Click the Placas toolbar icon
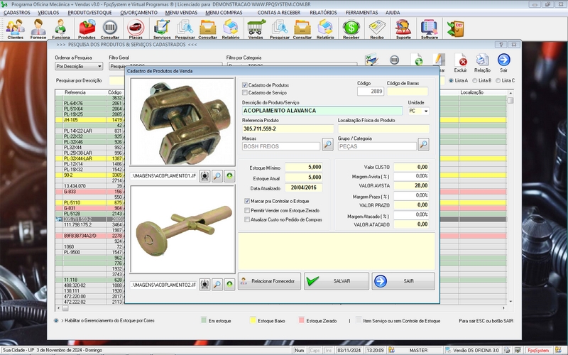The height and width of the screenshot is (355, 568). point(135,28)
